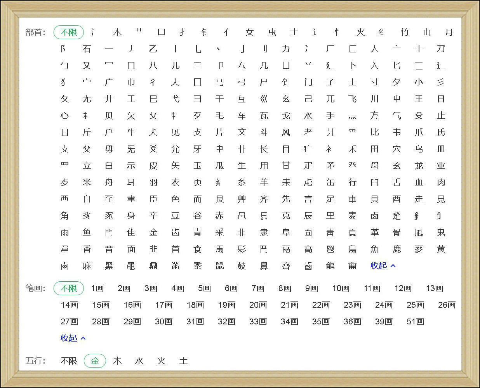Screen dimensions: 480x388
Task: Pick the 麻 radical
Action: (x=87, y=266)
